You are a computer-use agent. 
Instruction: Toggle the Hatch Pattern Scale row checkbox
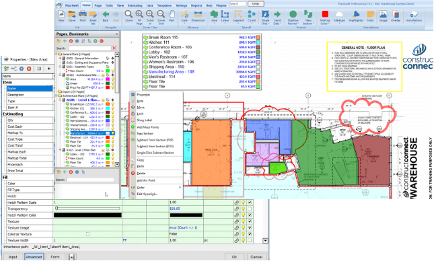click(x=250, y=202)
